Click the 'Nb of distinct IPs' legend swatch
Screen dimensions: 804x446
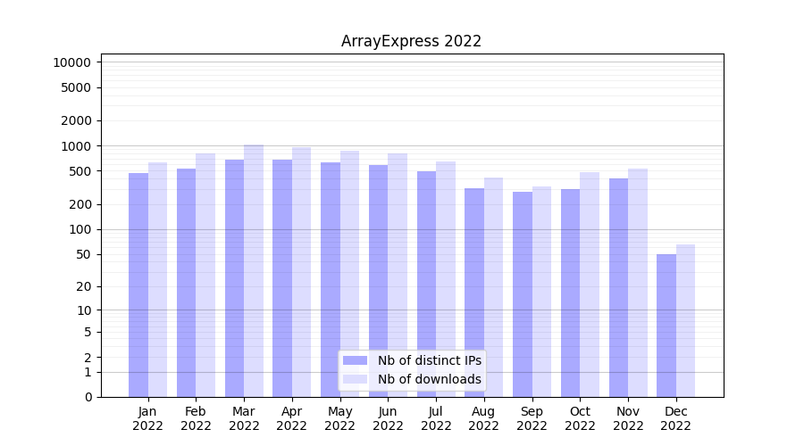pos(355,360)
